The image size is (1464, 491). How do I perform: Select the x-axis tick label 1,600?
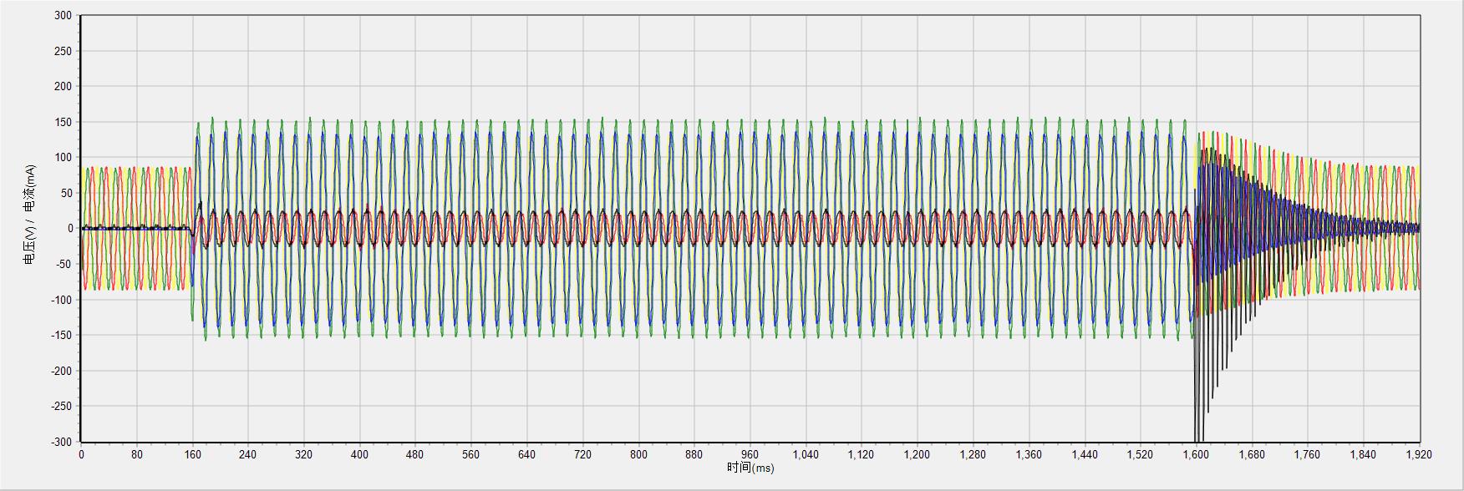click(x=1197, y=455)
